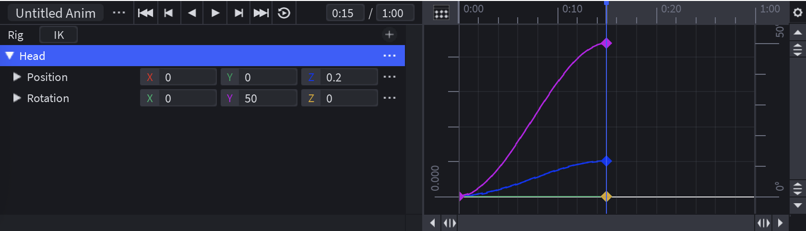806x231 pixels.
Task: Select the IK tab
Action: pos(59,35)
